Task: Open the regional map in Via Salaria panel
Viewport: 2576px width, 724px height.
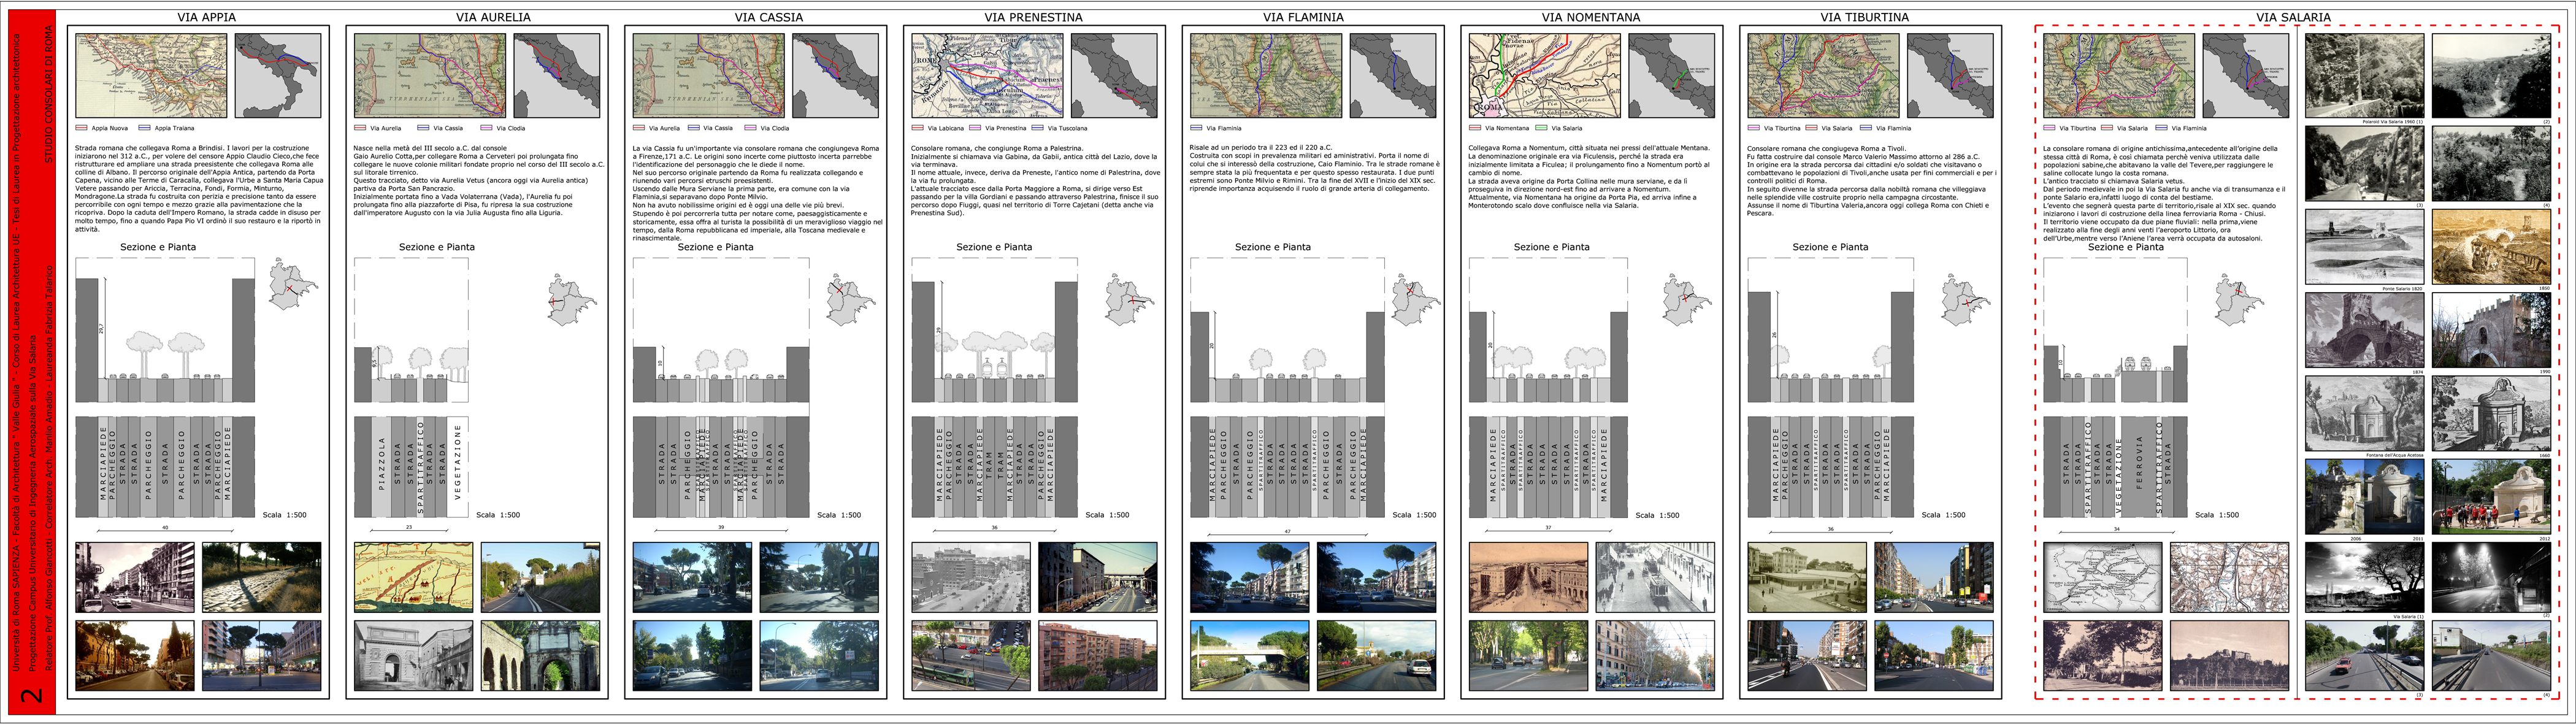Action: [2119, 76]
